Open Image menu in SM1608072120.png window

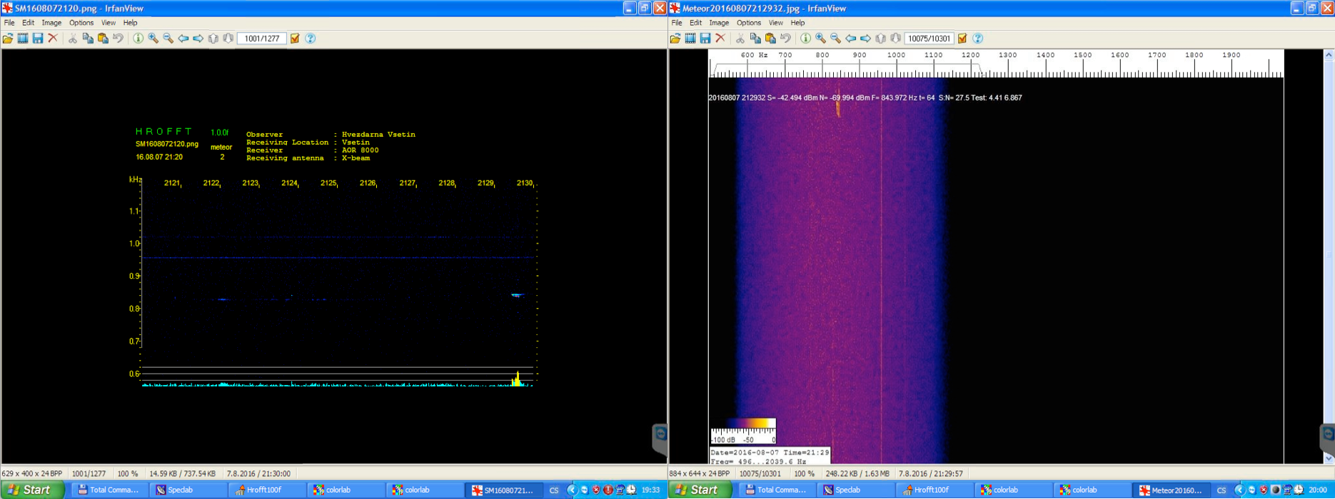(51, 23)
